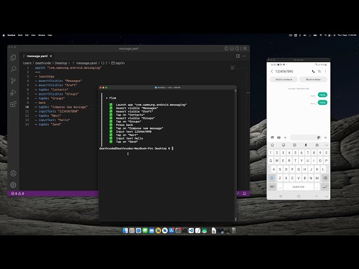Open Run and Debug in VS Code

click(13, 92)
